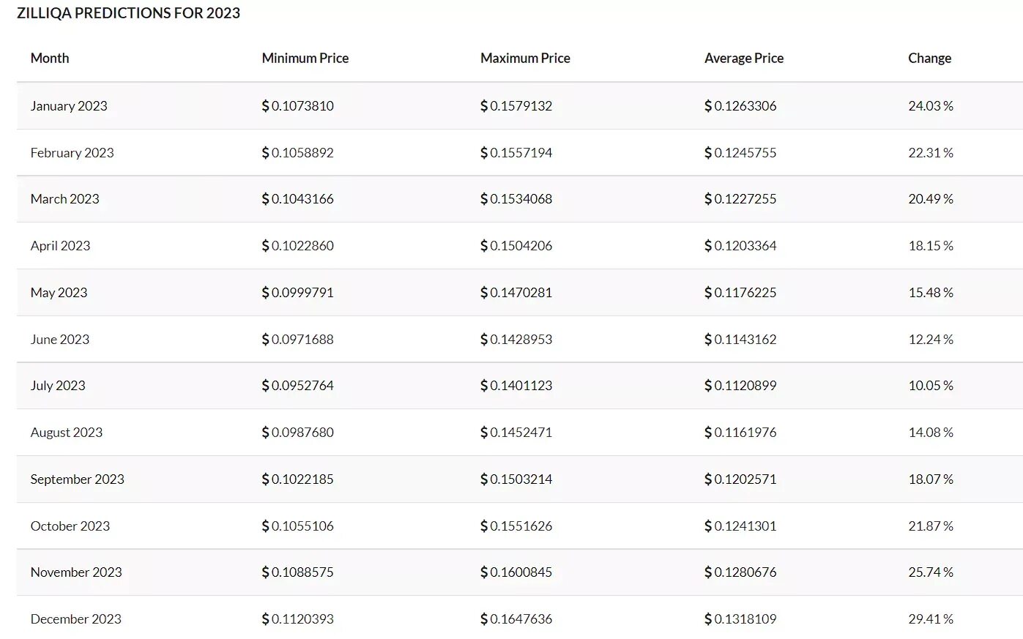Screen dimensions: 1023x639
Task: Click the Change column header
Action: point(929,58)
